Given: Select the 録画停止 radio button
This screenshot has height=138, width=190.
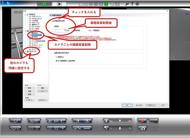Looking at the screenshot, I should [56, 57].
